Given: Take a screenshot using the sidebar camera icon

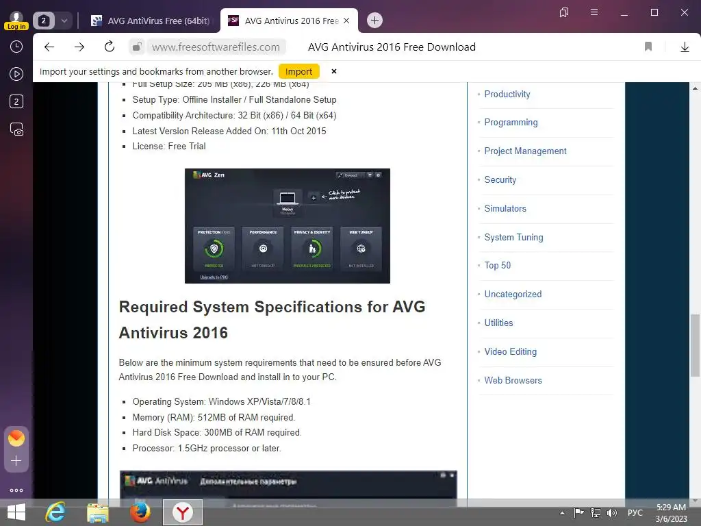Looking at the screenshot, I should tap(16, 129).
